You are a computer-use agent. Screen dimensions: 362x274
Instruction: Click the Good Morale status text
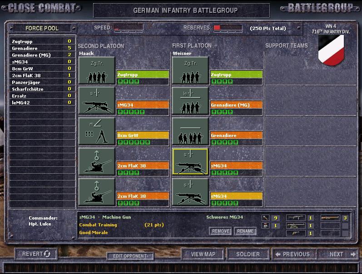pos(94,232)
